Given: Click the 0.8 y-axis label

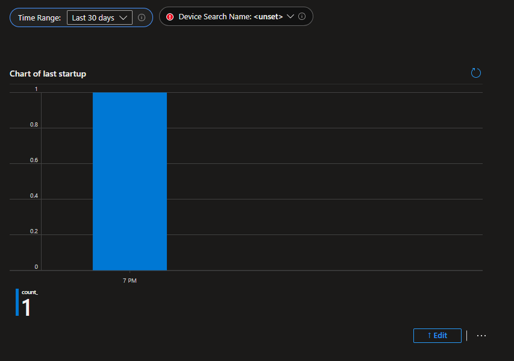Looking at the screenshot, I should (x=35, y=125).
